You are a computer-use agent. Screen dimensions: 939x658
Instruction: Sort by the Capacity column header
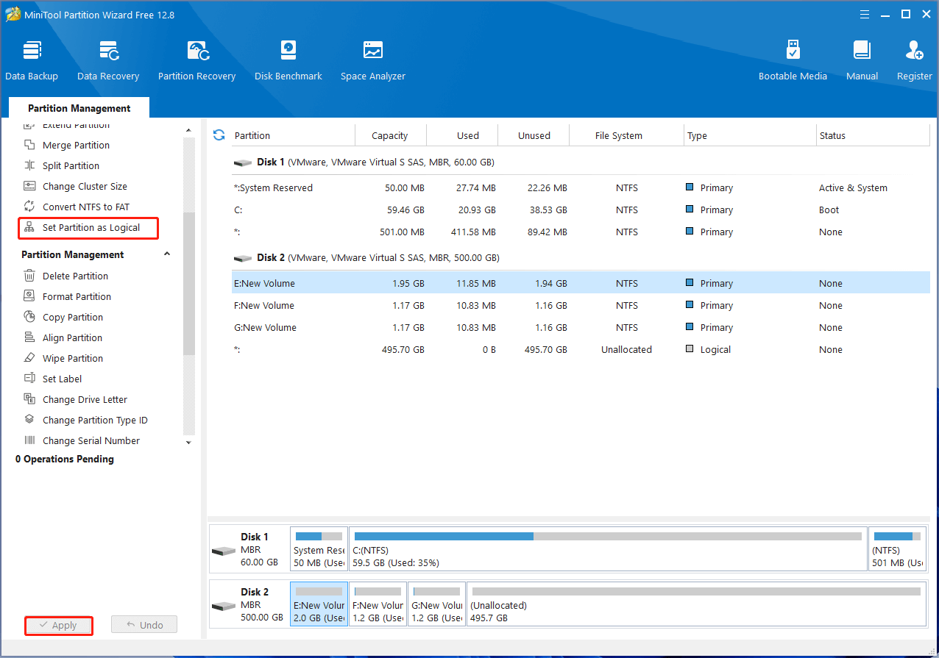(389, 136)
